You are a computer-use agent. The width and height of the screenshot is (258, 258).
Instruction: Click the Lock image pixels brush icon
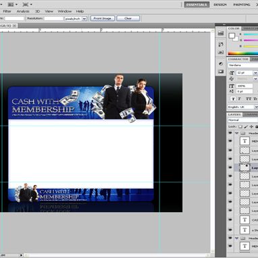tap(246, 127)
